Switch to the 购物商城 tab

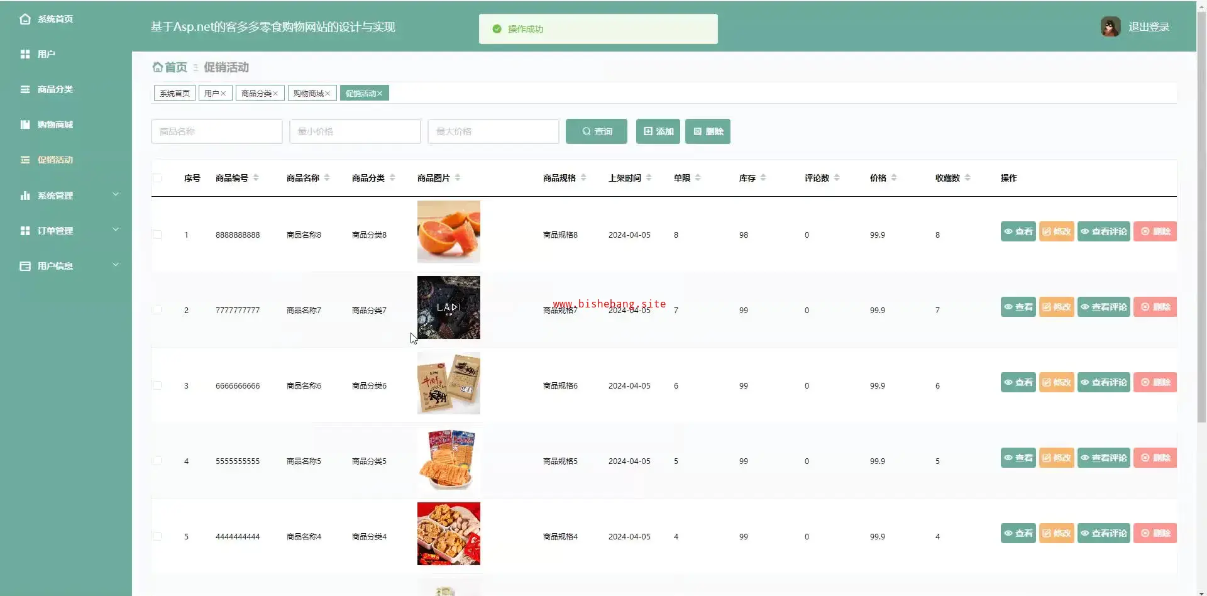pyautogui.click(x=308, y=93)
